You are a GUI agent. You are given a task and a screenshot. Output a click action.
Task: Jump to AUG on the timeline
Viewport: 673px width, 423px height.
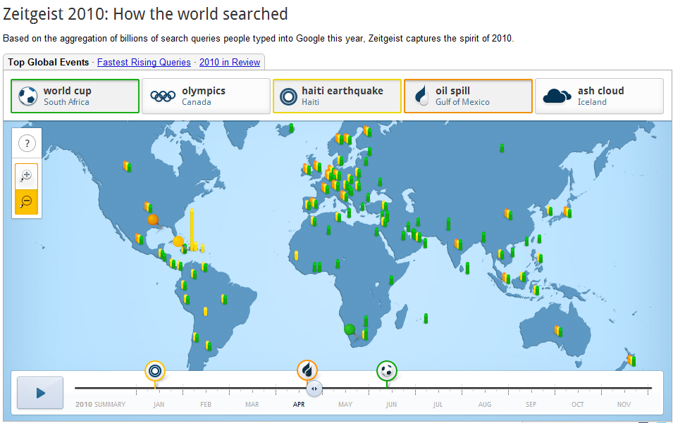coord(485,404)
